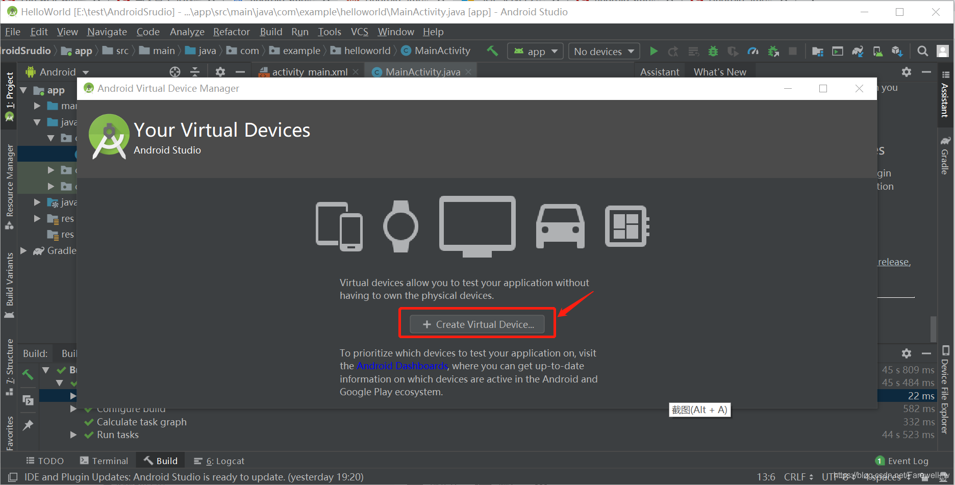
Task: Select the Wear OS watch icon
Action: [x=401, y=226]
